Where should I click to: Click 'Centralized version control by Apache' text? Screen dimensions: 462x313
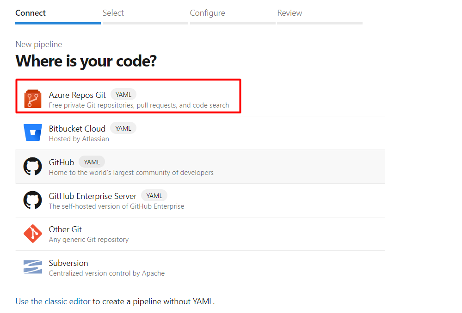point(107,273)
